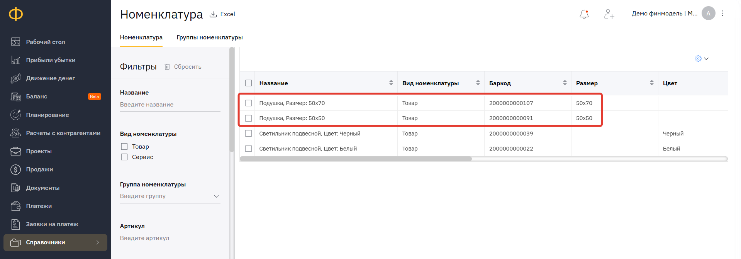Click barcode 2000000000107 cell
The height and width of the screenshot is (259, 741).
tap(511, 103)
